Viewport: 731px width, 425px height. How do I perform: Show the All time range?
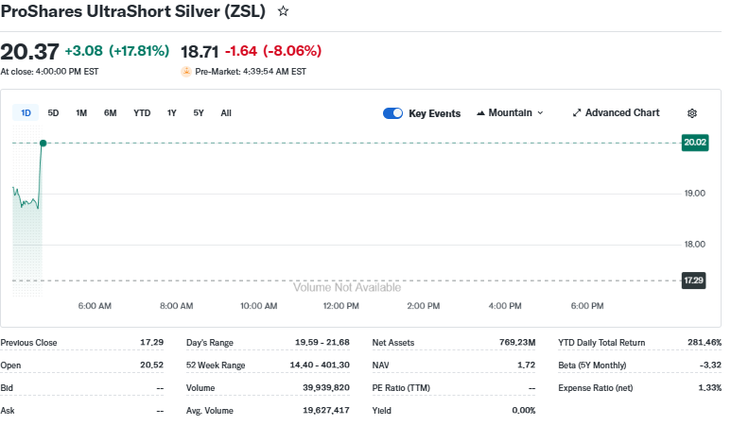pyautogui.click(x=226, y=113)
